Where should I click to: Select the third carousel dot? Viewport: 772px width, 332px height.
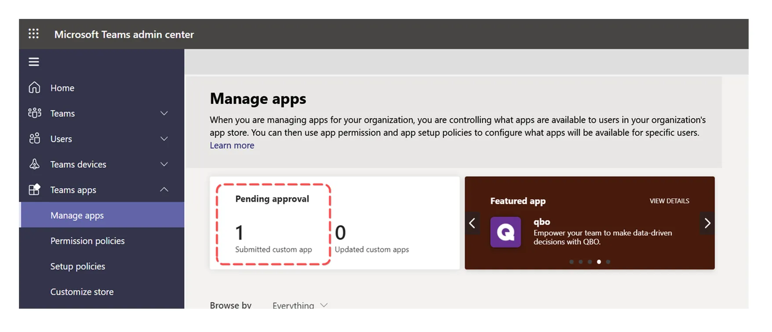(x=590, y=262)
